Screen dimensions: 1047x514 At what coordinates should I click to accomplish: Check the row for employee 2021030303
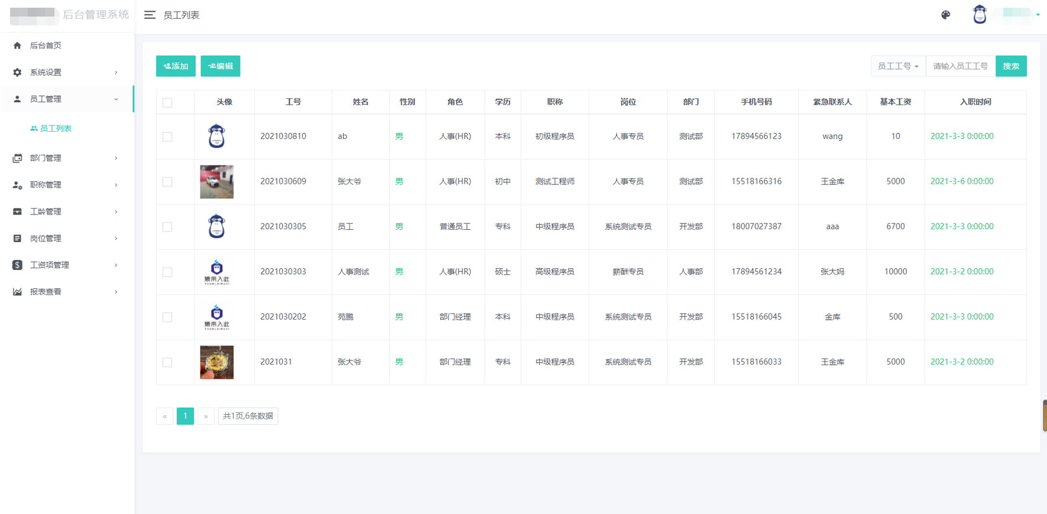tap(167, 272)
